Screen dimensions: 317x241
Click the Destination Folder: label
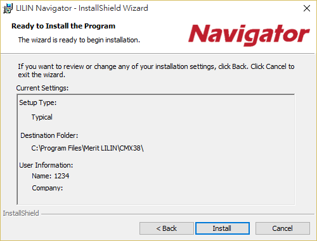pos(49,135)
